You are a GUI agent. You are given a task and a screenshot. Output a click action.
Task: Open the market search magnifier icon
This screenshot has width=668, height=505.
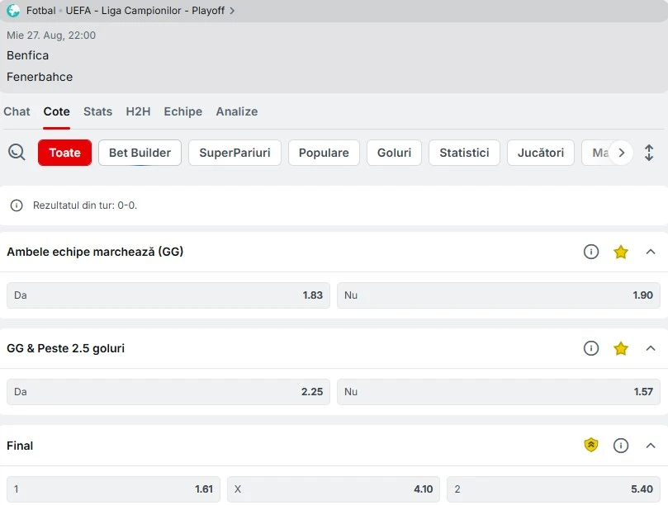pyautogui.click(x=17, y=152)
